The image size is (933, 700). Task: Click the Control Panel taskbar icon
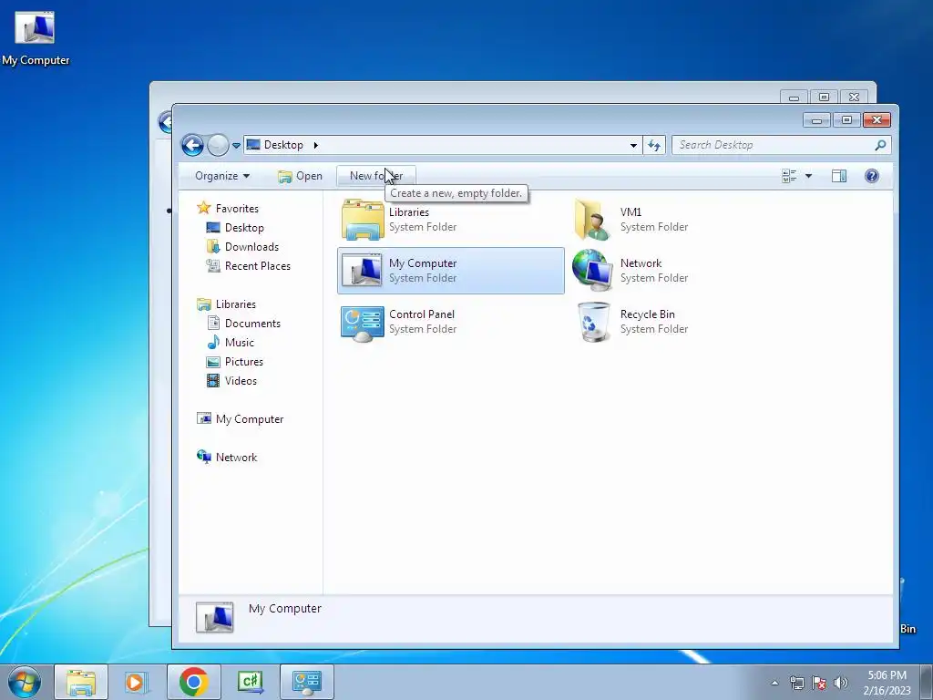click(x=307, y=682)
